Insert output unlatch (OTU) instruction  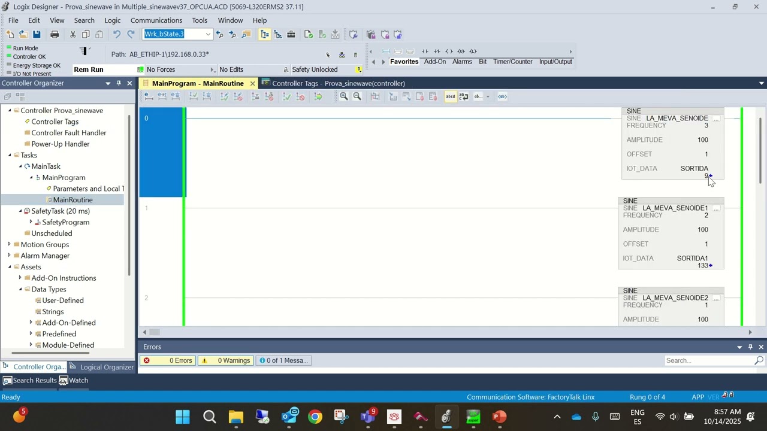tap(461, 51)
